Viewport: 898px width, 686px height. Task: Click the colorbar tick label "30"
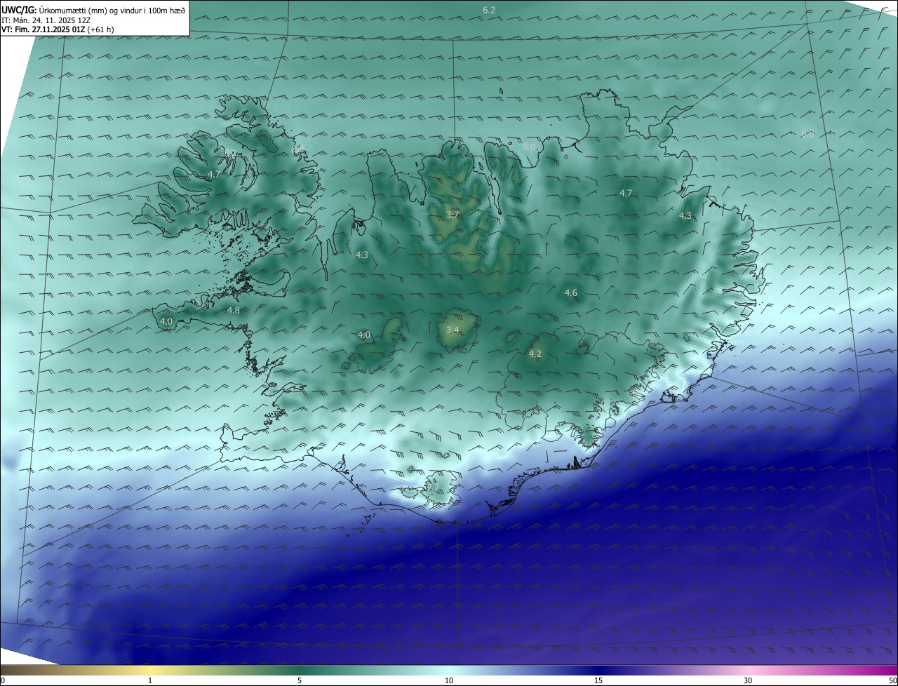tap(748, 680)
